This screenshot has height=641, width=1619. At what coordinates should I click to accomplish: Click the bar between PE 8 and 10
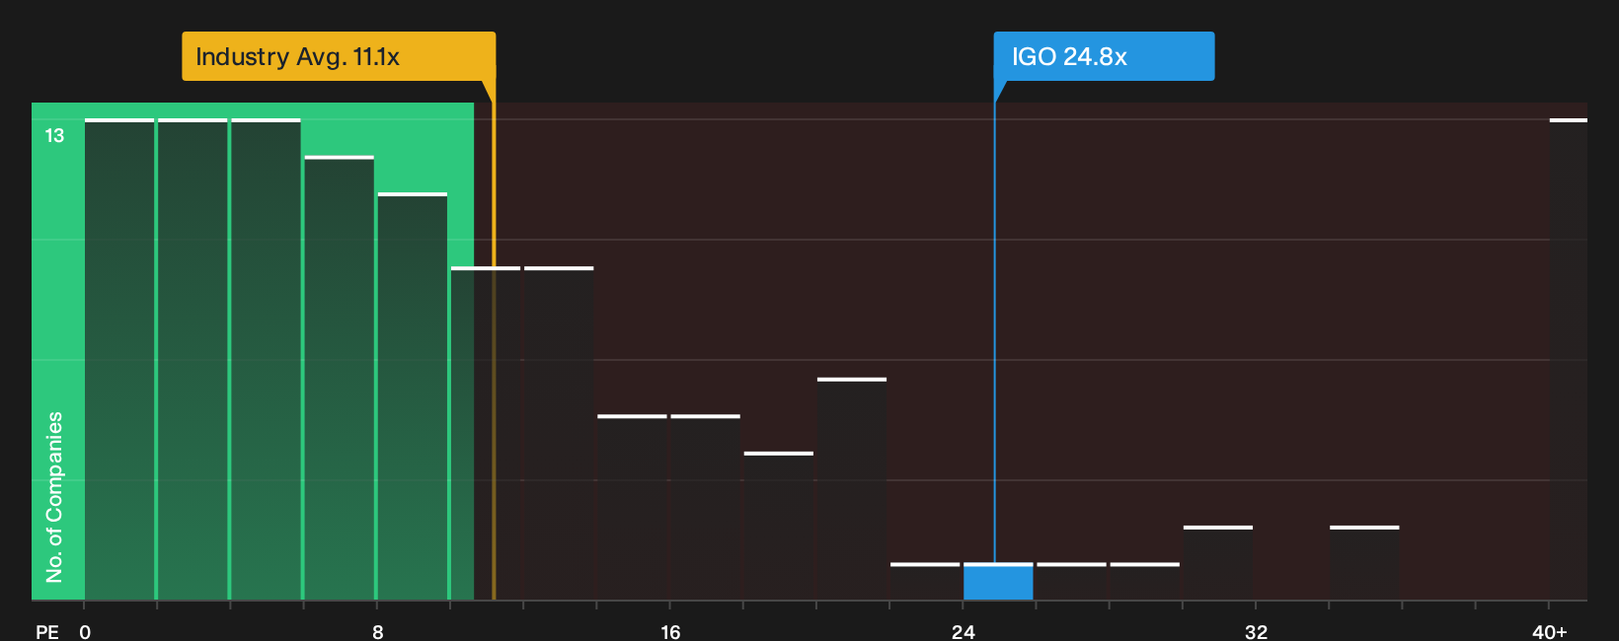click(x=413, y=396)
